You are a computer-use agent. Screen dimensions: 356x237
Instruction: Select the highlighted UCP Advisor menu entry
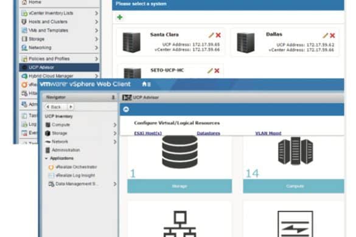pyautogui.click(x=59, y=67)
